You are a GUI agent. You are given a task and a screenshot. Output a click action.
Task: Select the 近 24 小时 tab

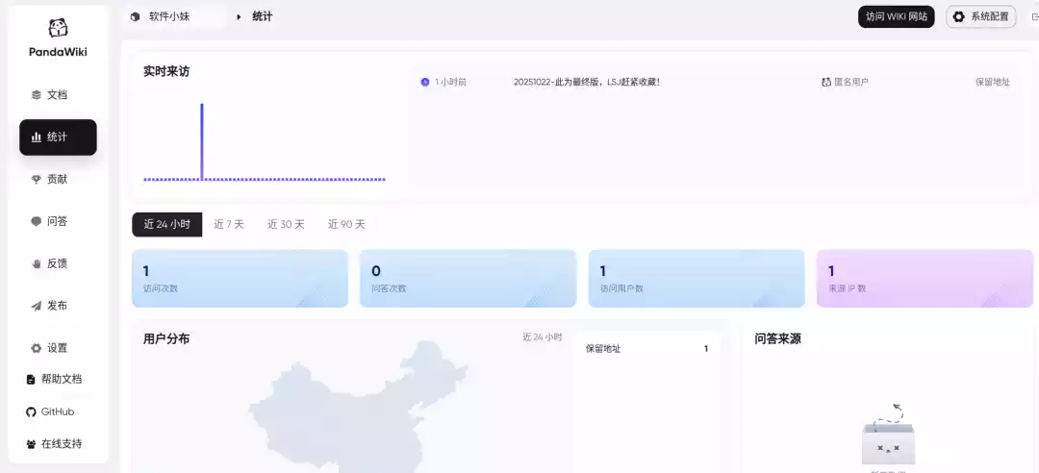point(167,225)
